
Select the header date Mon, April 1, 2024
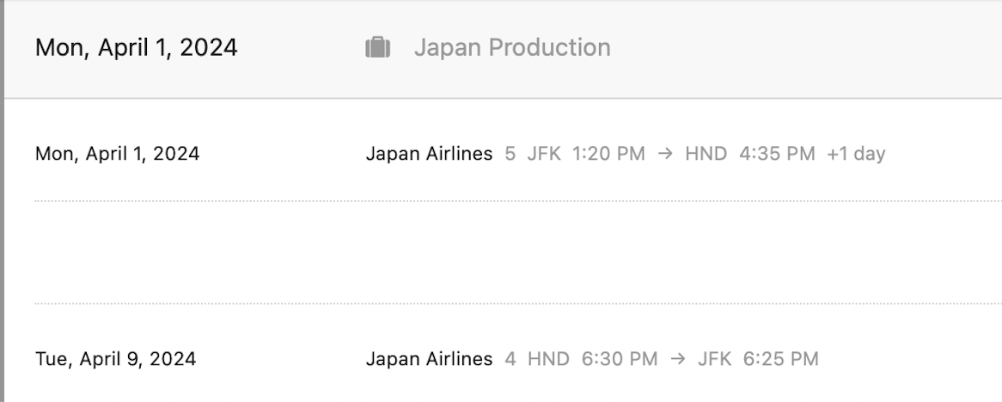(136, 47)
